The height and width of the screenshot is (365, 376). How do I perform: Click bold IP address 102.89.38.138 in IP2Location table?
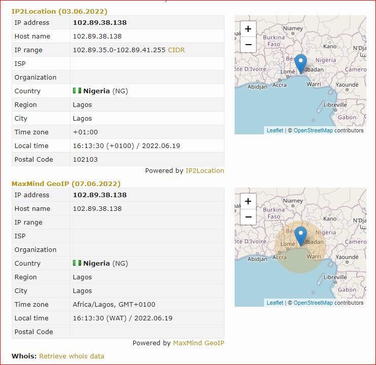pyautogui.click(x=100, y=22)
